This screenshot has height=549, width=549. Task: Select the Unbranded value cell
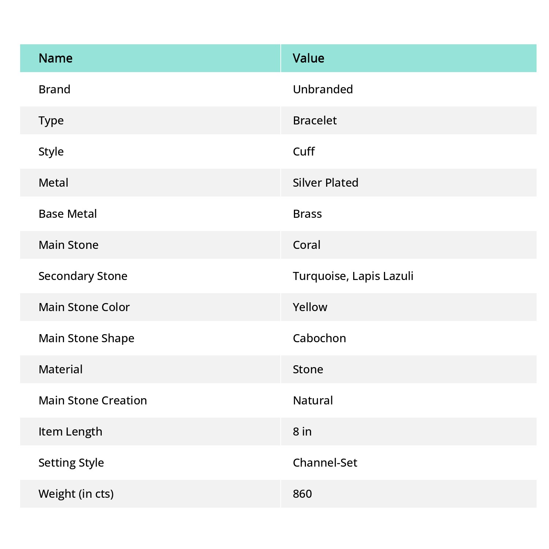[323, 89]
